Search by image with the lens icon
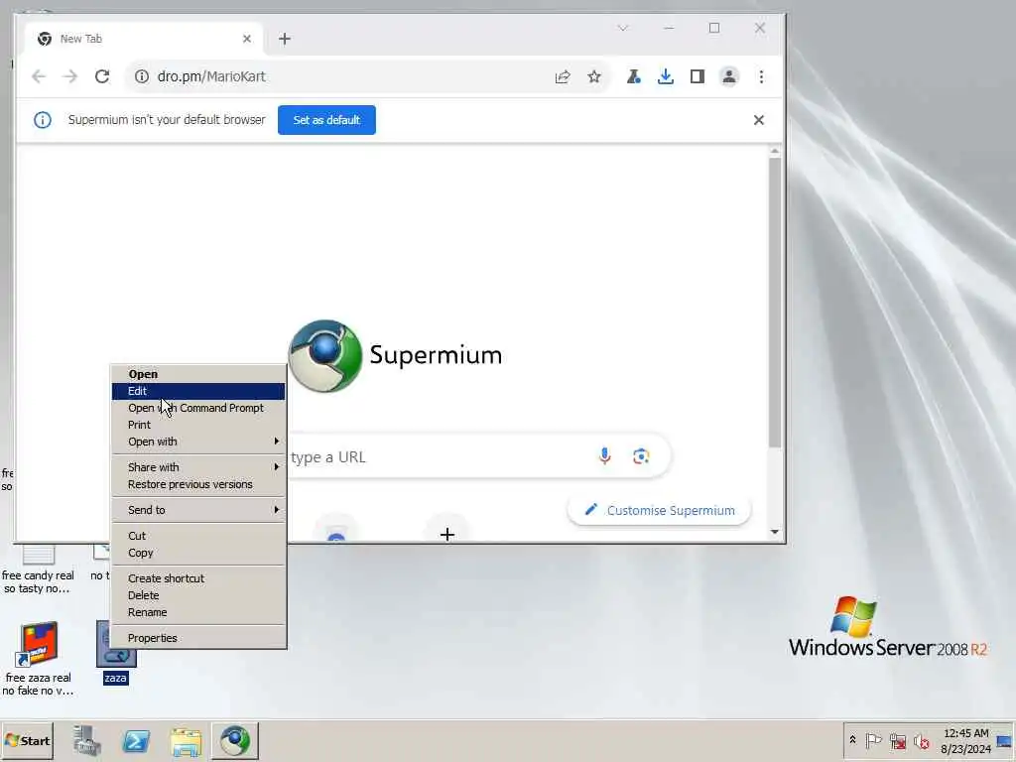Image resolution: width=1016 pixels, height=762 pixels. point(641,456)
